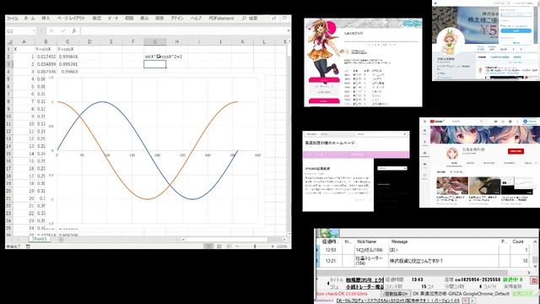Select row 1 header
Image resolution: width=540 pixels, height=304 pixels.
pos(9,49)
